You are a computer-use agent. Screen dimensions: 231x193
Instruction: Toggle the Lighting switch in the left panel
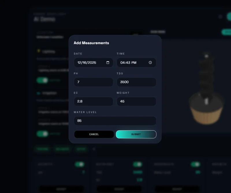point(42,80)
